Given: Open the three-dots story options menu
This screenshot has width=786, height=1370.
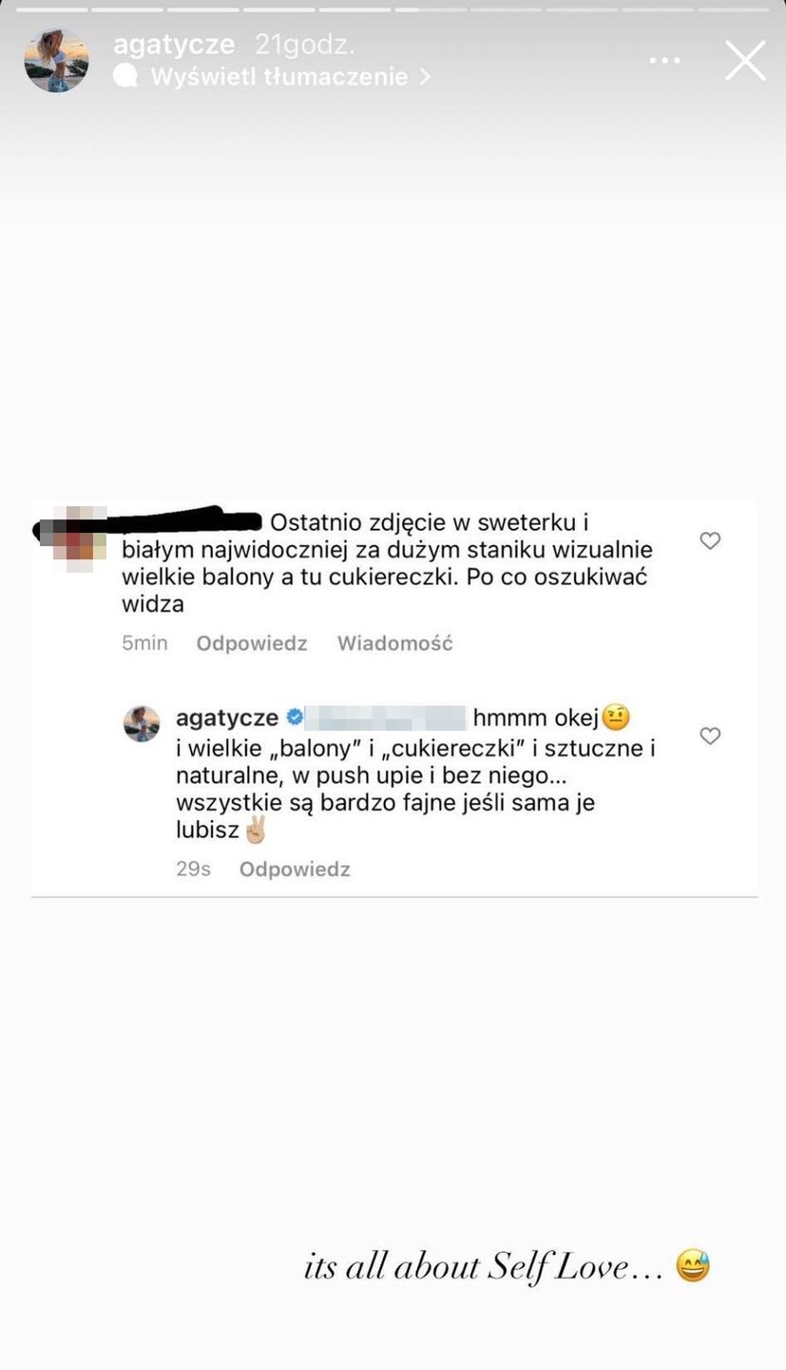Looking at the screenshot, I should [x=664, y=61].
